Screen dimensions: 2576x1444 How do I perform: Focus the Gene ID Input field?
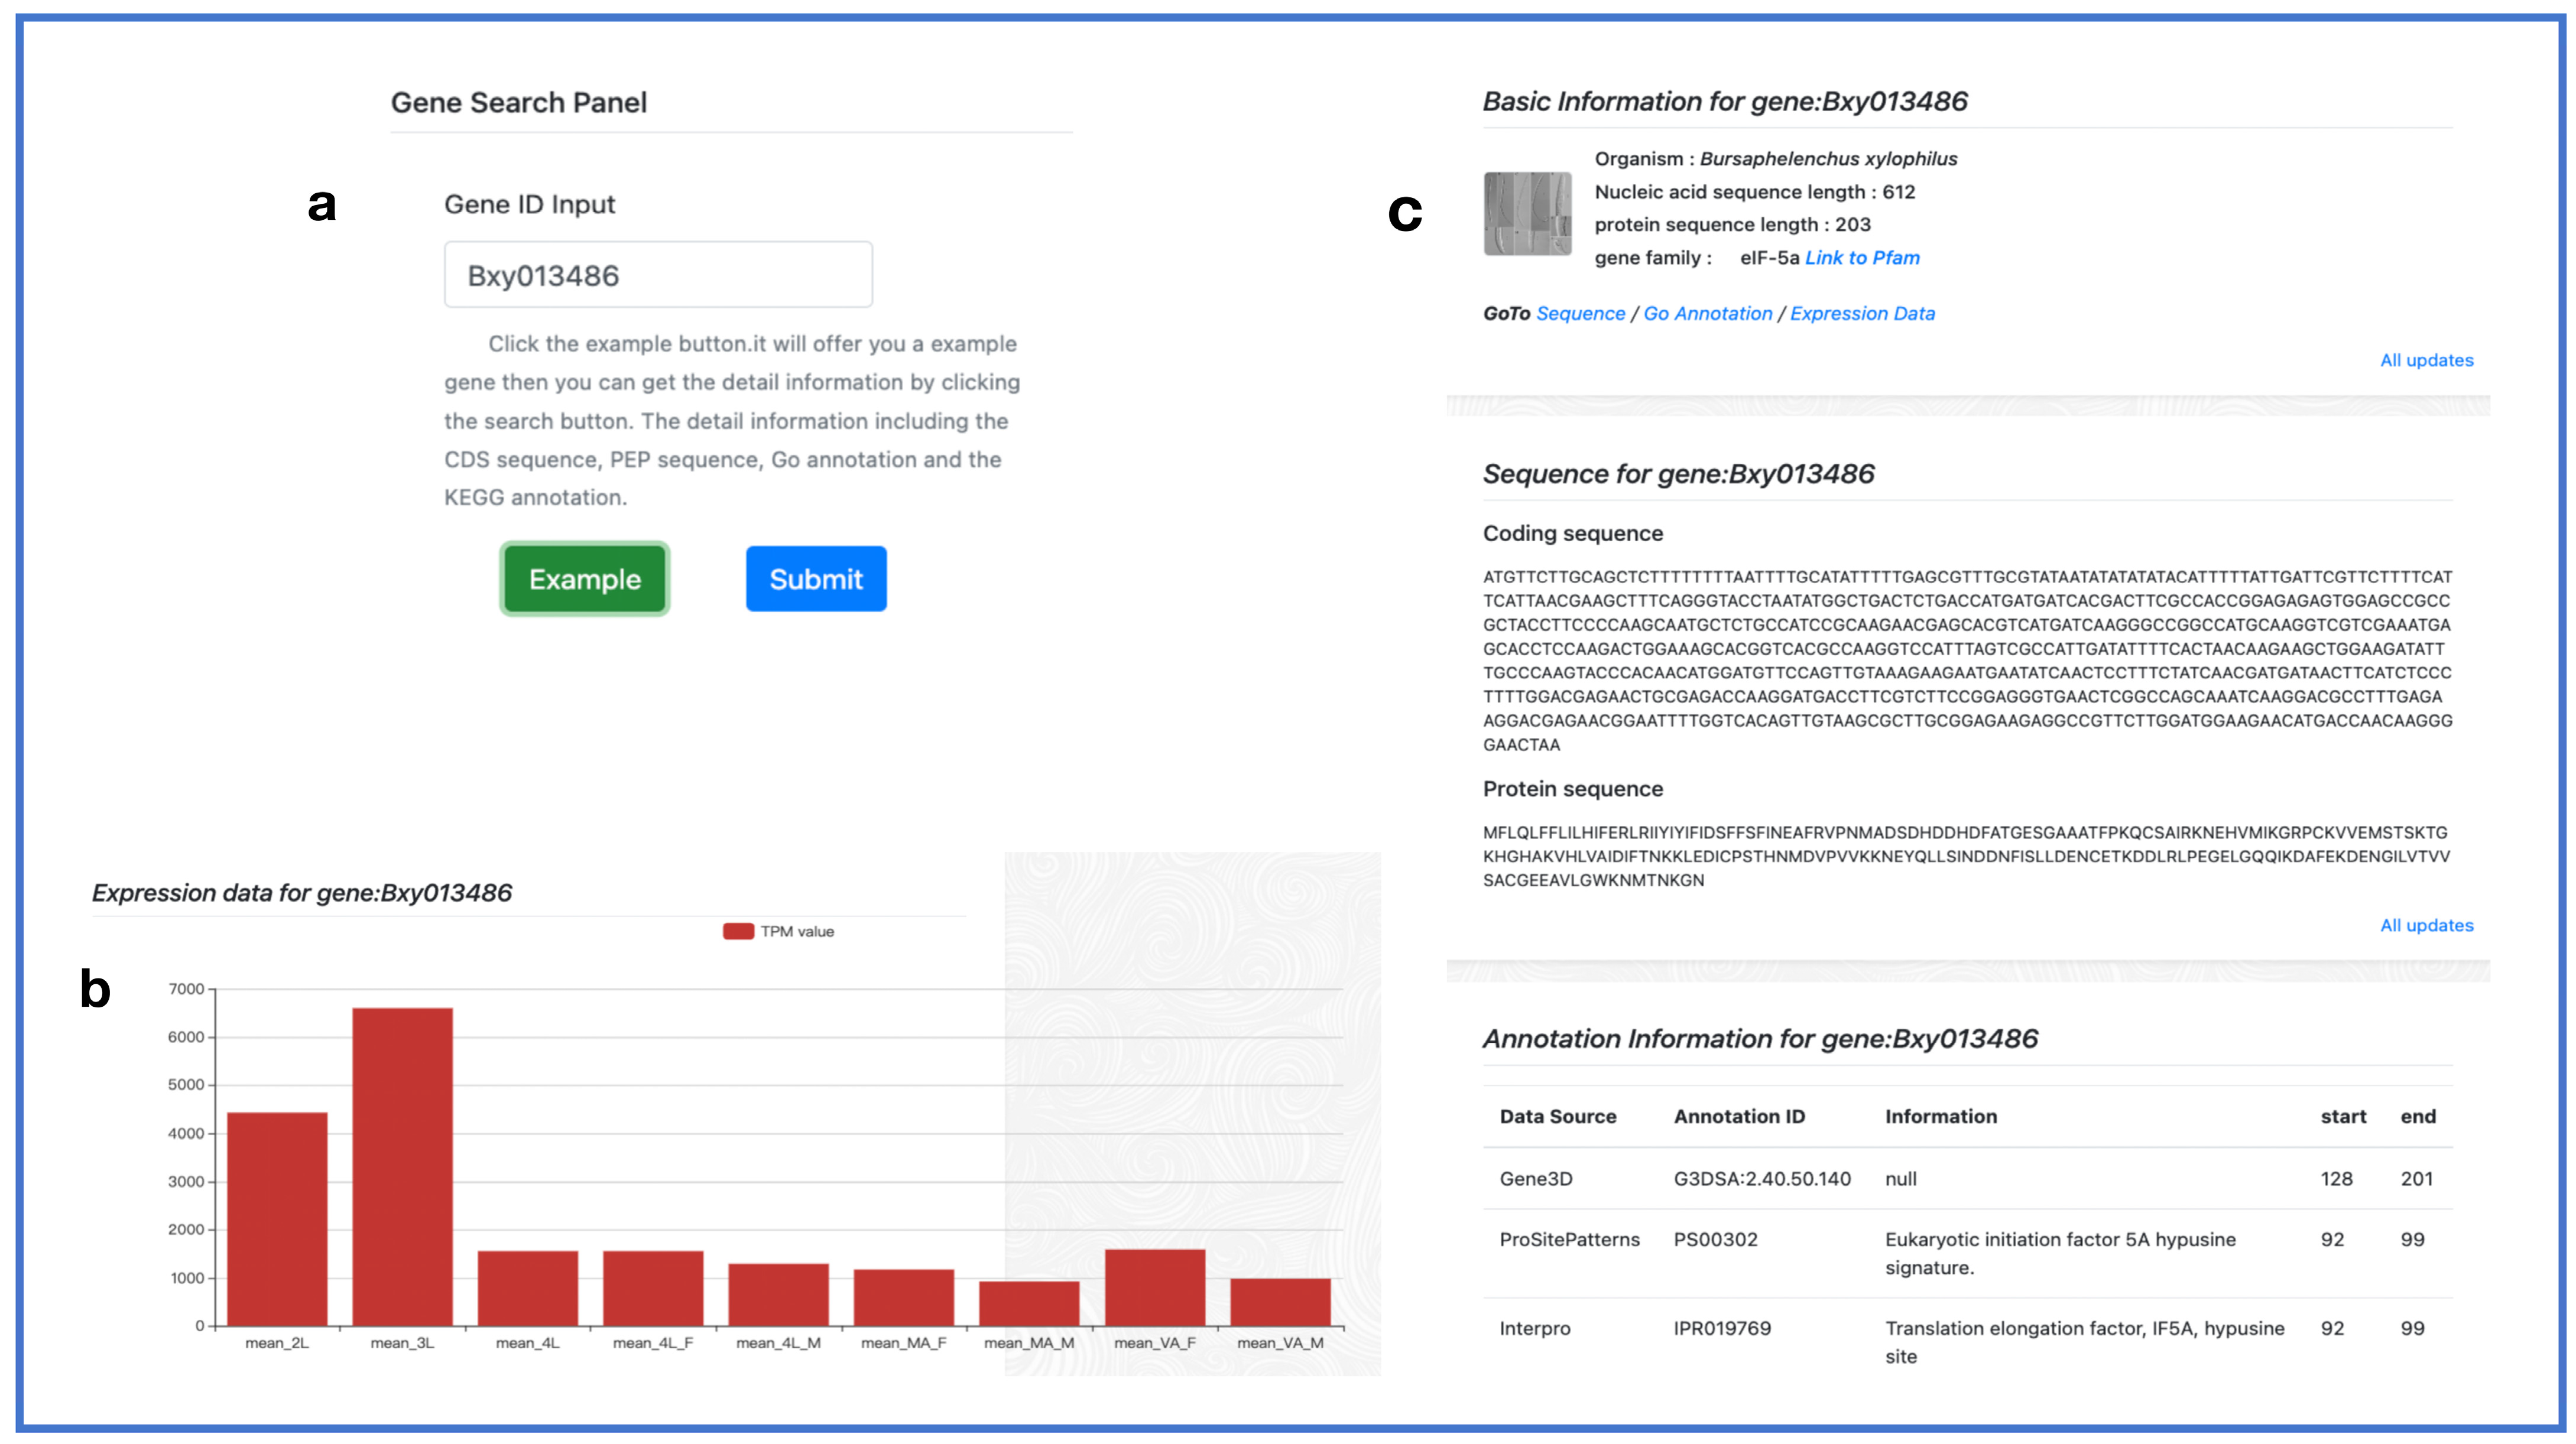click(x=658, y=275)
